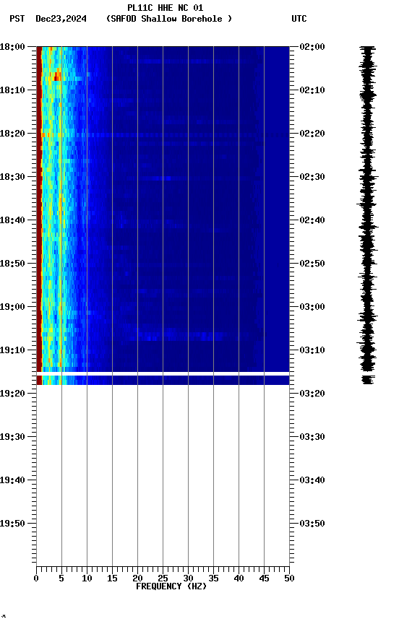Viewport: 399px width, 624px height.
Task: Click the '19:30' PST time label
Action: point(12,437)
